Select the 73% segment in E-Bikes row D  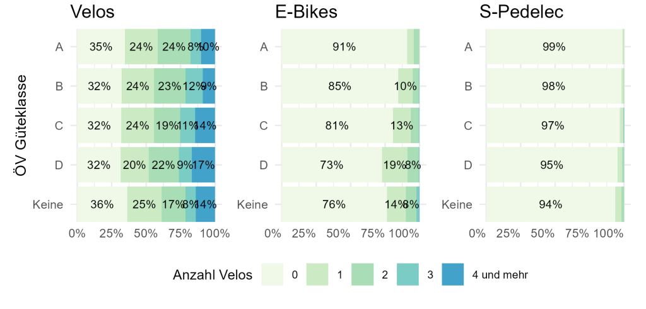coord(331,165)
